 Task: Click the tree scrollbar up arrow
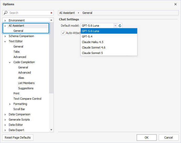51,20
